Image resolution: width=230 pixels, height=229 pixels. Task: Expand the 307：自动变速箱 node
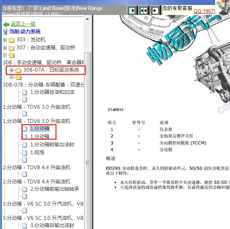click(x=5, y=48)
